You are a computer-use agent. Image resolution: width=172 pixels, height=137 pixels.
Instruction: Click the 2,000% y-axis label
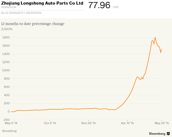7,29
